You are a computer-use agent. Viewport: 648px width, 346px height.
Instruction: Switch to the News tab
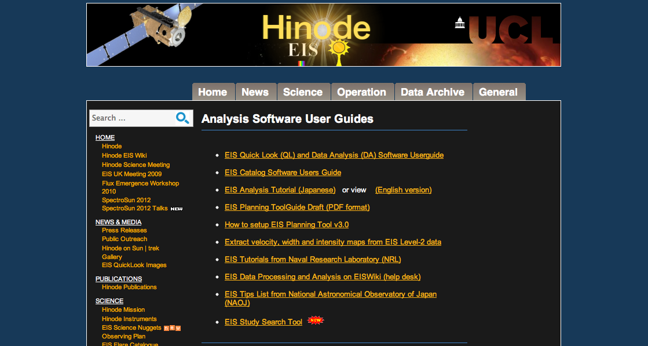coord(255,92)
